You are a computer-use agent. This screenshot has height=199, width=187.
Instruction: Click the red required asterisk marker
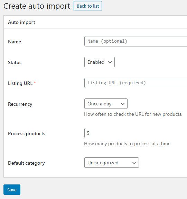(35, 83)
